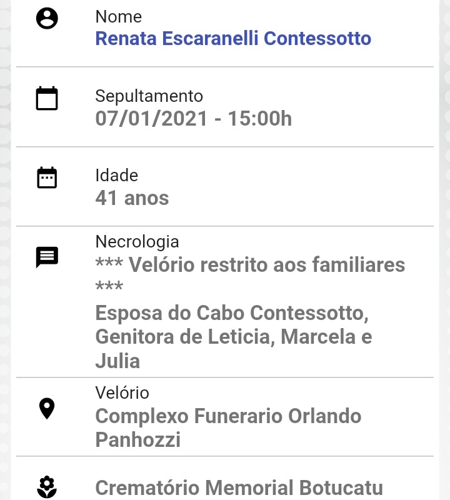Click the flower icon beside Crematório Memorial

point(47,487)
